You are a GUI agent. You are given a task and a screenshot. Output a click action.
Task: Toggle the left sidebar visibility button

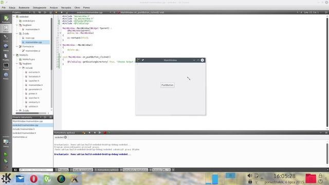coord(15,170)
